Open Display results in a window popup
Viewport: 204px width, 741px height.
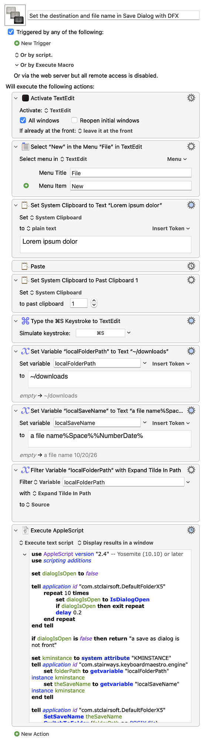pos(115,543)
